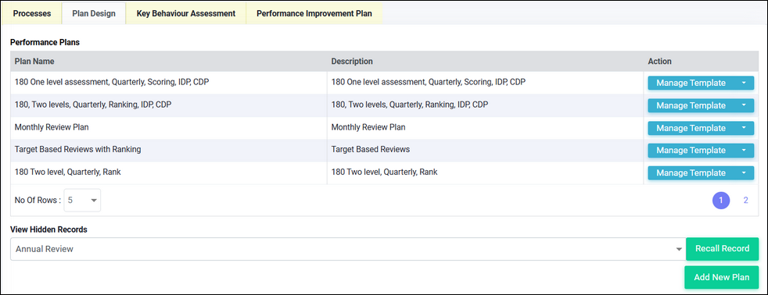Select the Plan Design tab
Viewport: 768px width, 295px height.
(94, 13)
